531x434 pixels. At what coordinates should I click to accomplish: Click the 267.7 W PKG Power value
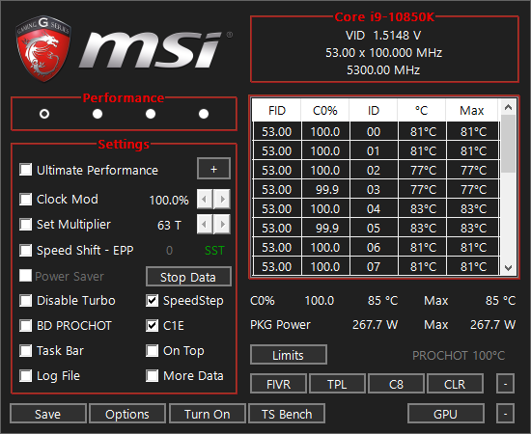click(x=376, y=325)
